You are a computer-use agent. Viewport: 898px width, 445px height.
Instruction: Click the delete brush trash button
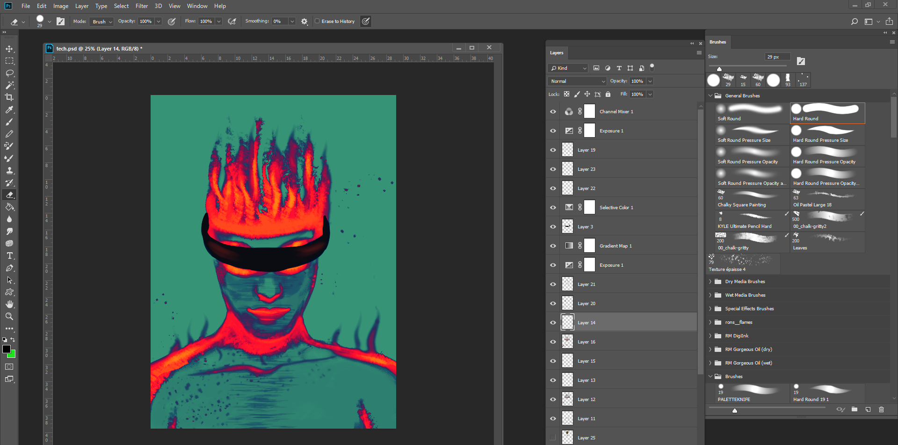[882, 409]
